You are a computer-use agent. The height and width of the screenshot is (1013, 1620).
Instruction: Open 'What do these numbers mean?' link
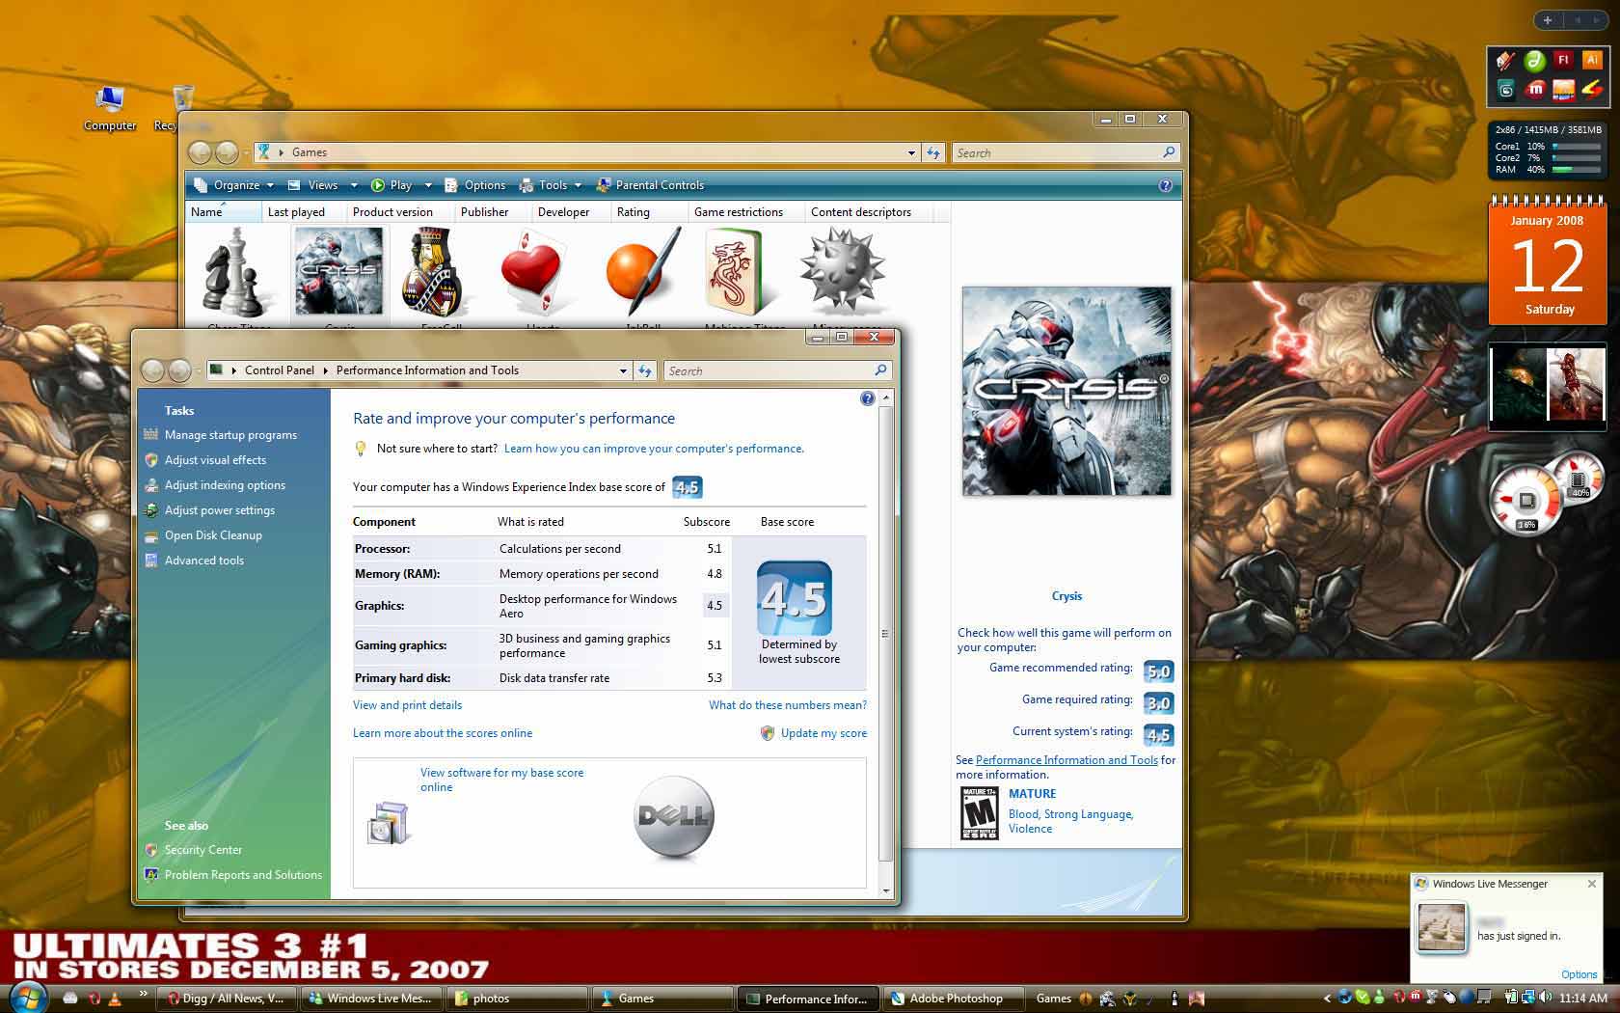click(788, 705)
